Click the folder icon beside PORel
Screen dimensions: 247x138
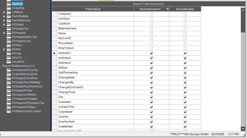(x=9, y=49)
